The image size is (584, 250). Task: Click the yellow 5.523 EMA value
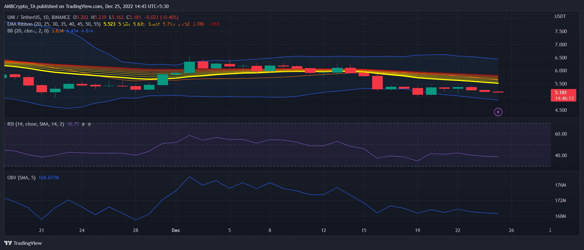coord(109,24)
